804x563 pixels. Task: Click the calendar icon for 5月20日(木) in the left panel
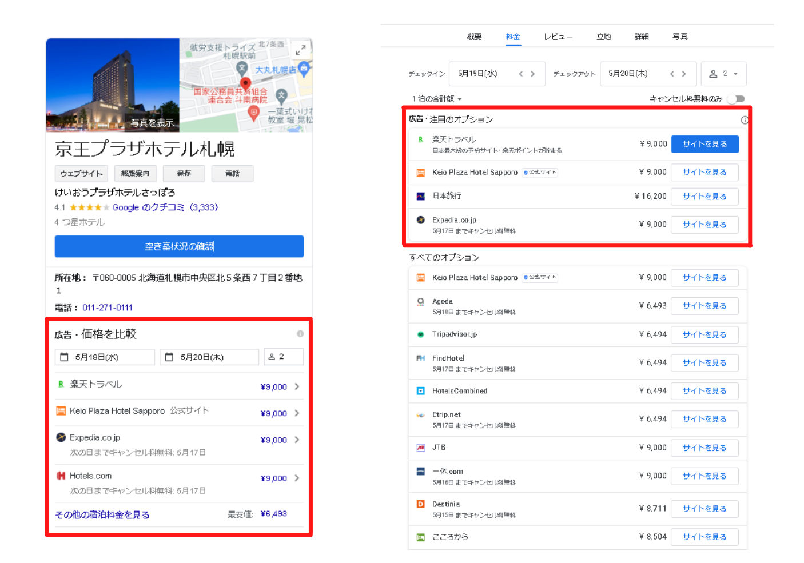pos(169,357)
